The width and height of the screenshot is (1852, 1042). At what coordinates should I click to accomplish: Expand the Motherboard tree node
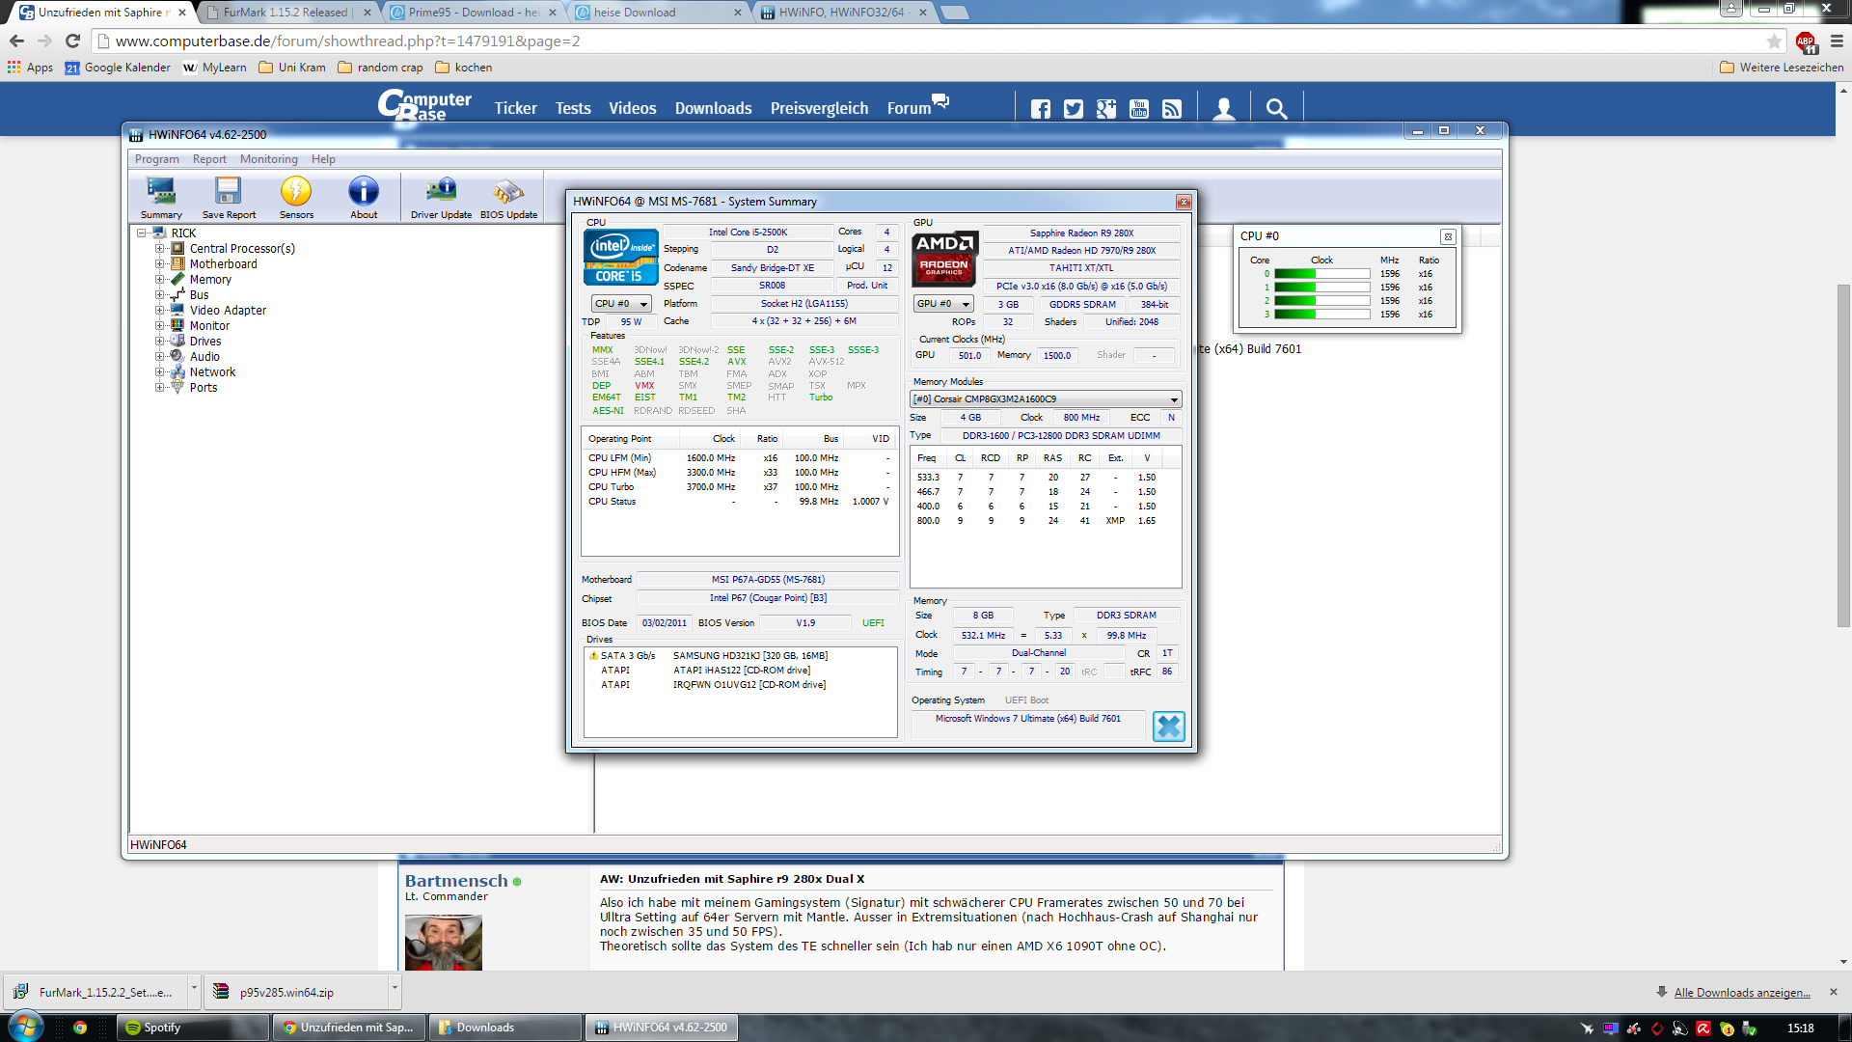(x=160, y=264)
